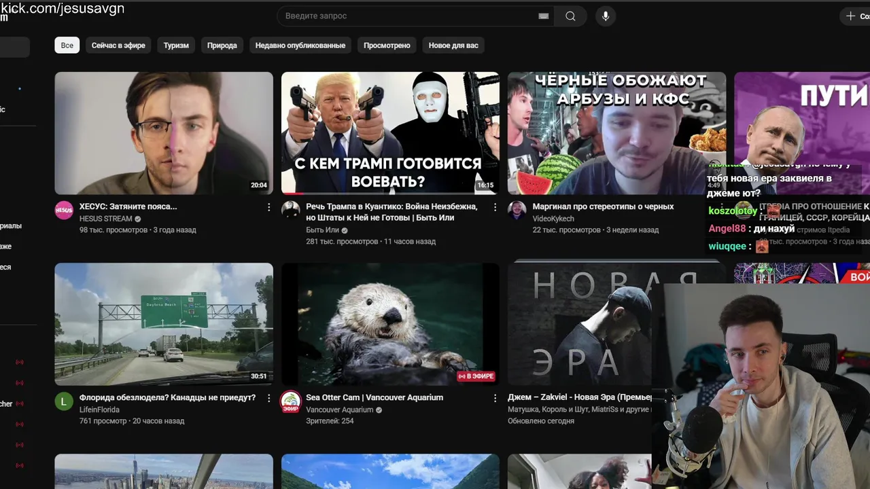Click the green 'L' LifeinFlorida channel avatar
This screenshot has height=489, width=870.
(64, 401)
